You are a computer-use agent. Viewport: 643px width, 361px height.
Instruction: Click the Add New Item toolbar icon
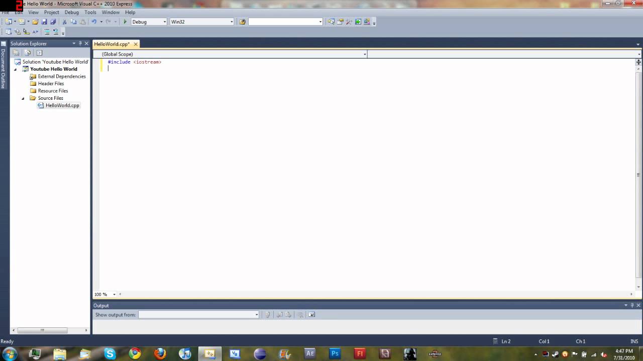[22, 22]
